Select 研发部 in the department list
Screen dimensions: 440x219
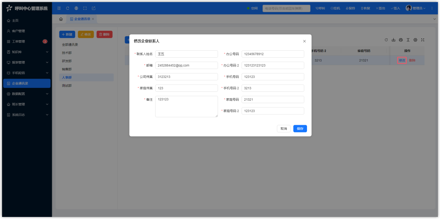point(67,61)
